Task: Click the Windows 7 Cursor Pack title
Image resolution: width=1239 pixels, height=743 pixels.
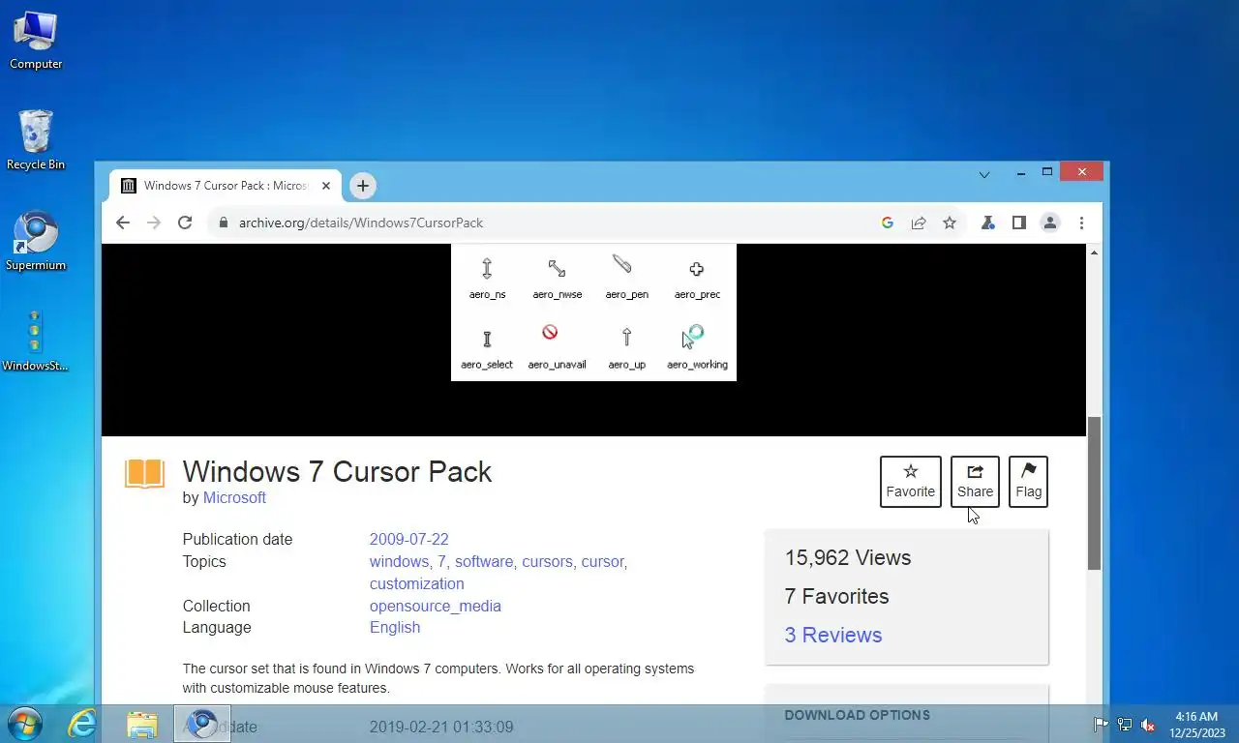Action: (x=337, y=471)
